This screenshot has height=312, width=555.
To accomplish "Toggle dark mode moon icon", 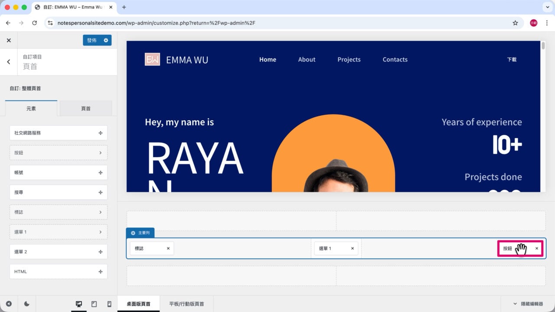I will (x=27, y=304).
